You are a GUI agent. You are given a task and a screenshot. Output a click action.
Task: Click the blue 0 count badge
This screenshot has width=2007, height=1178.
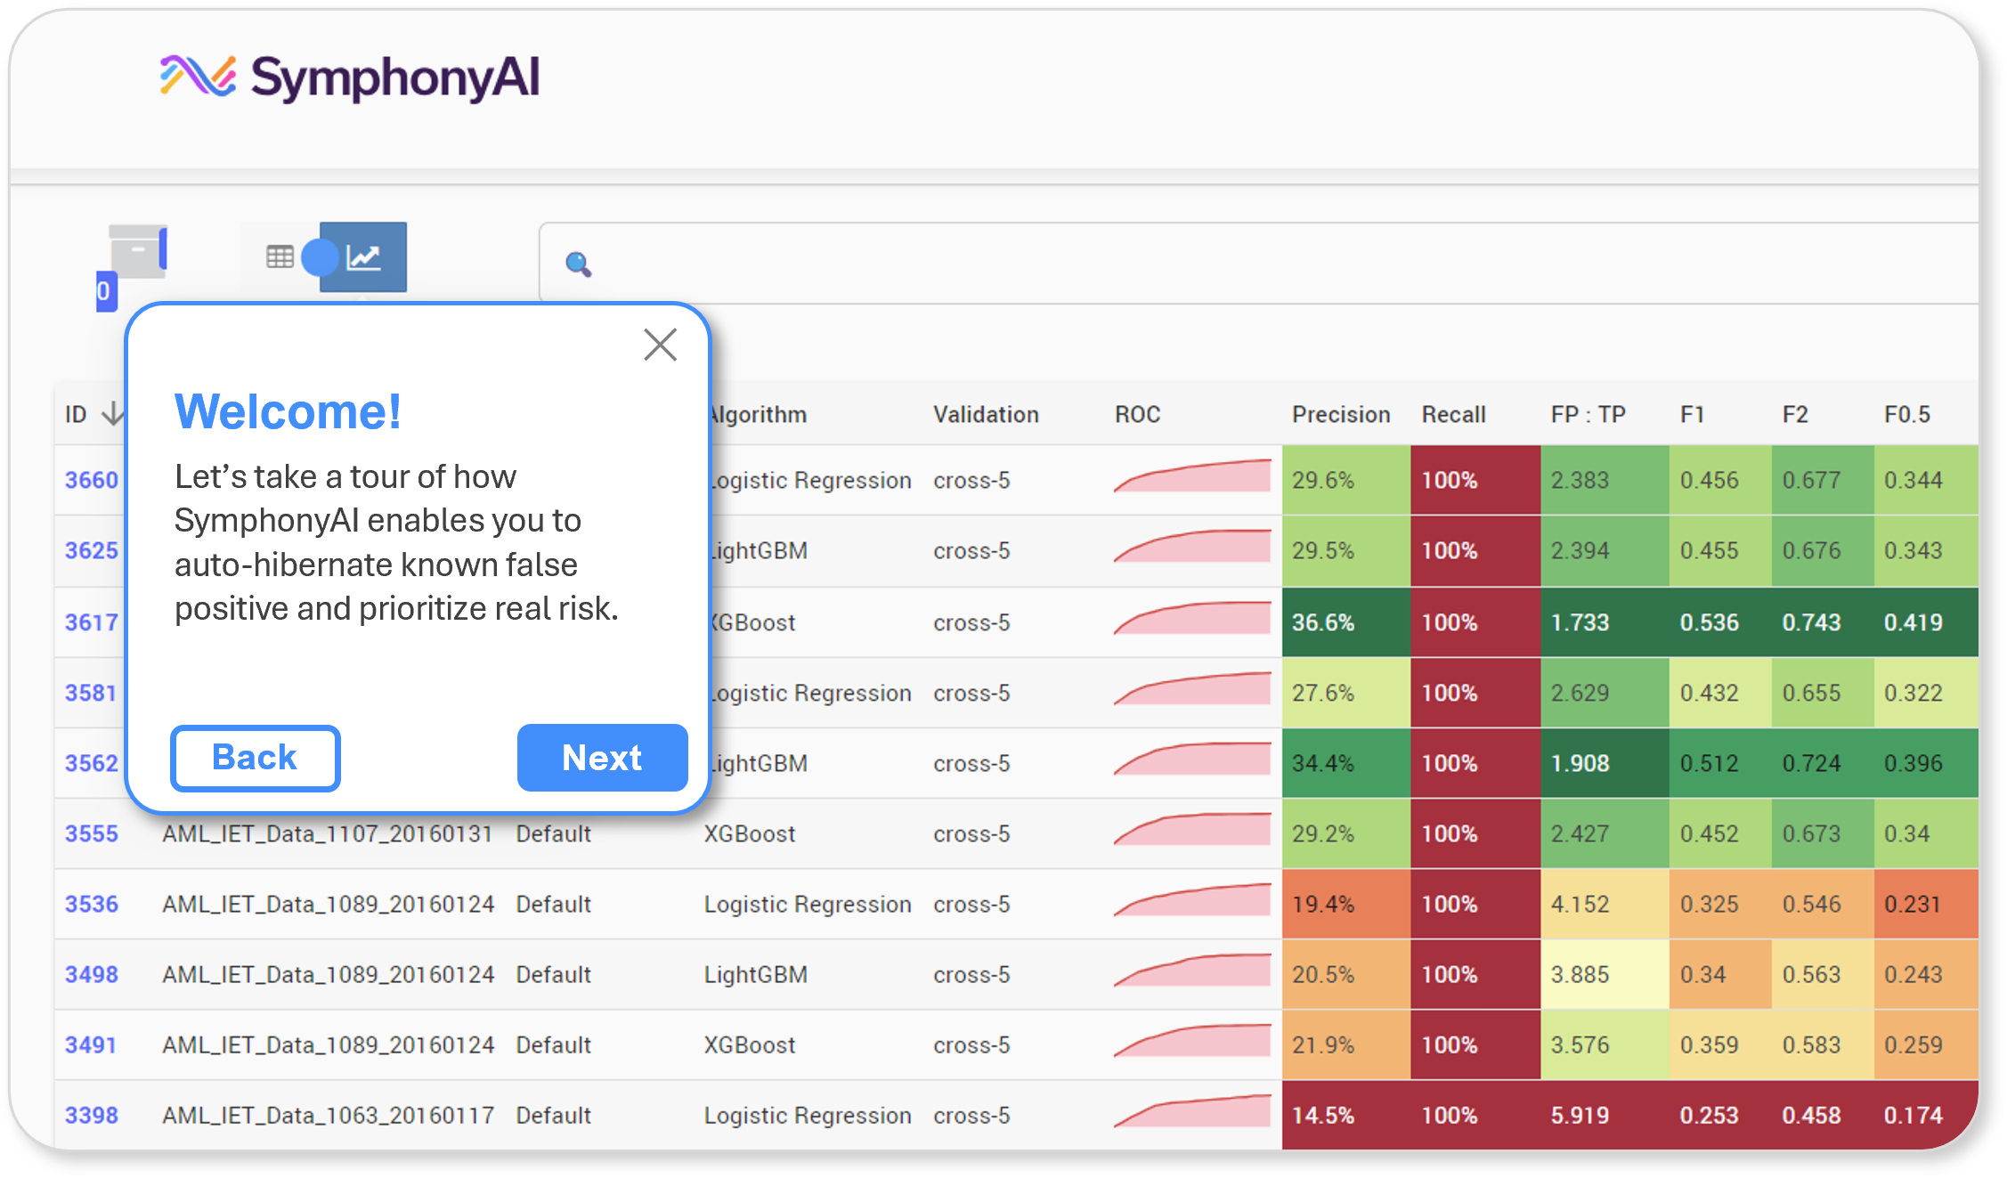coord(105,291)
